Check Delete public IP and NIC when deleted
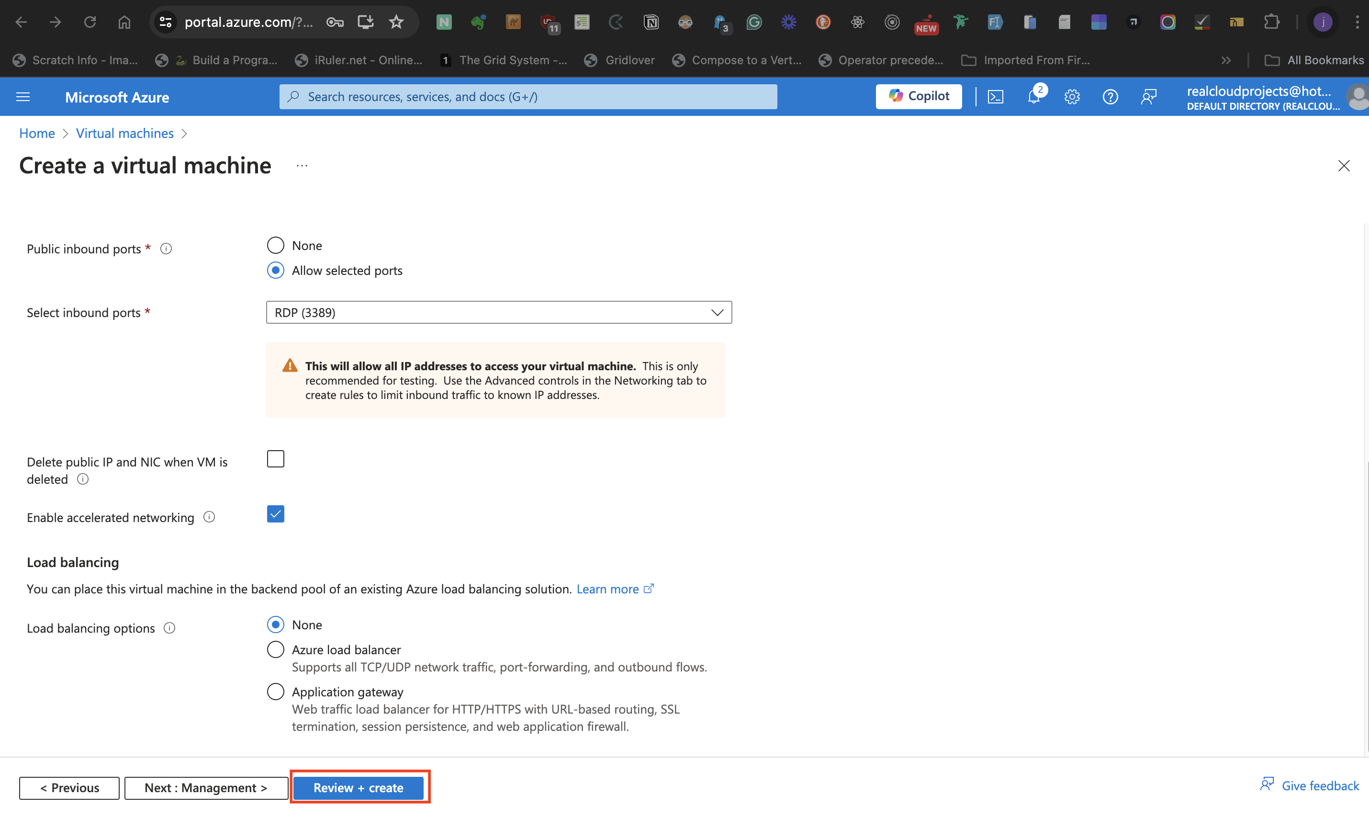 tap(275, 458)
